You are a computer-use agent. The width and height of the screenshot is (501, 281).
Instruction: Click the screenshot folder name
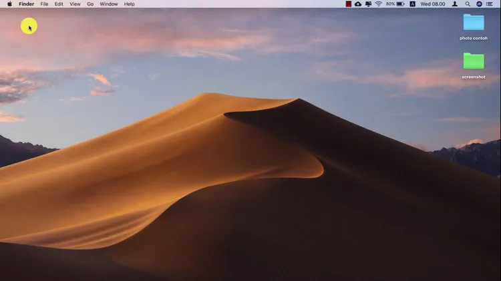click(474, 77)
